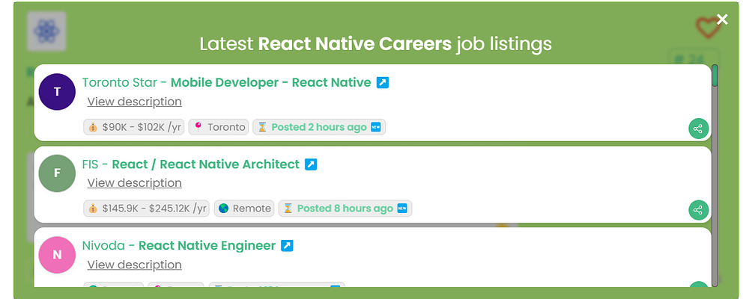Share the FIS architect job listing
Viewport: 749px width, 299px height.
(x=698, y=210)
